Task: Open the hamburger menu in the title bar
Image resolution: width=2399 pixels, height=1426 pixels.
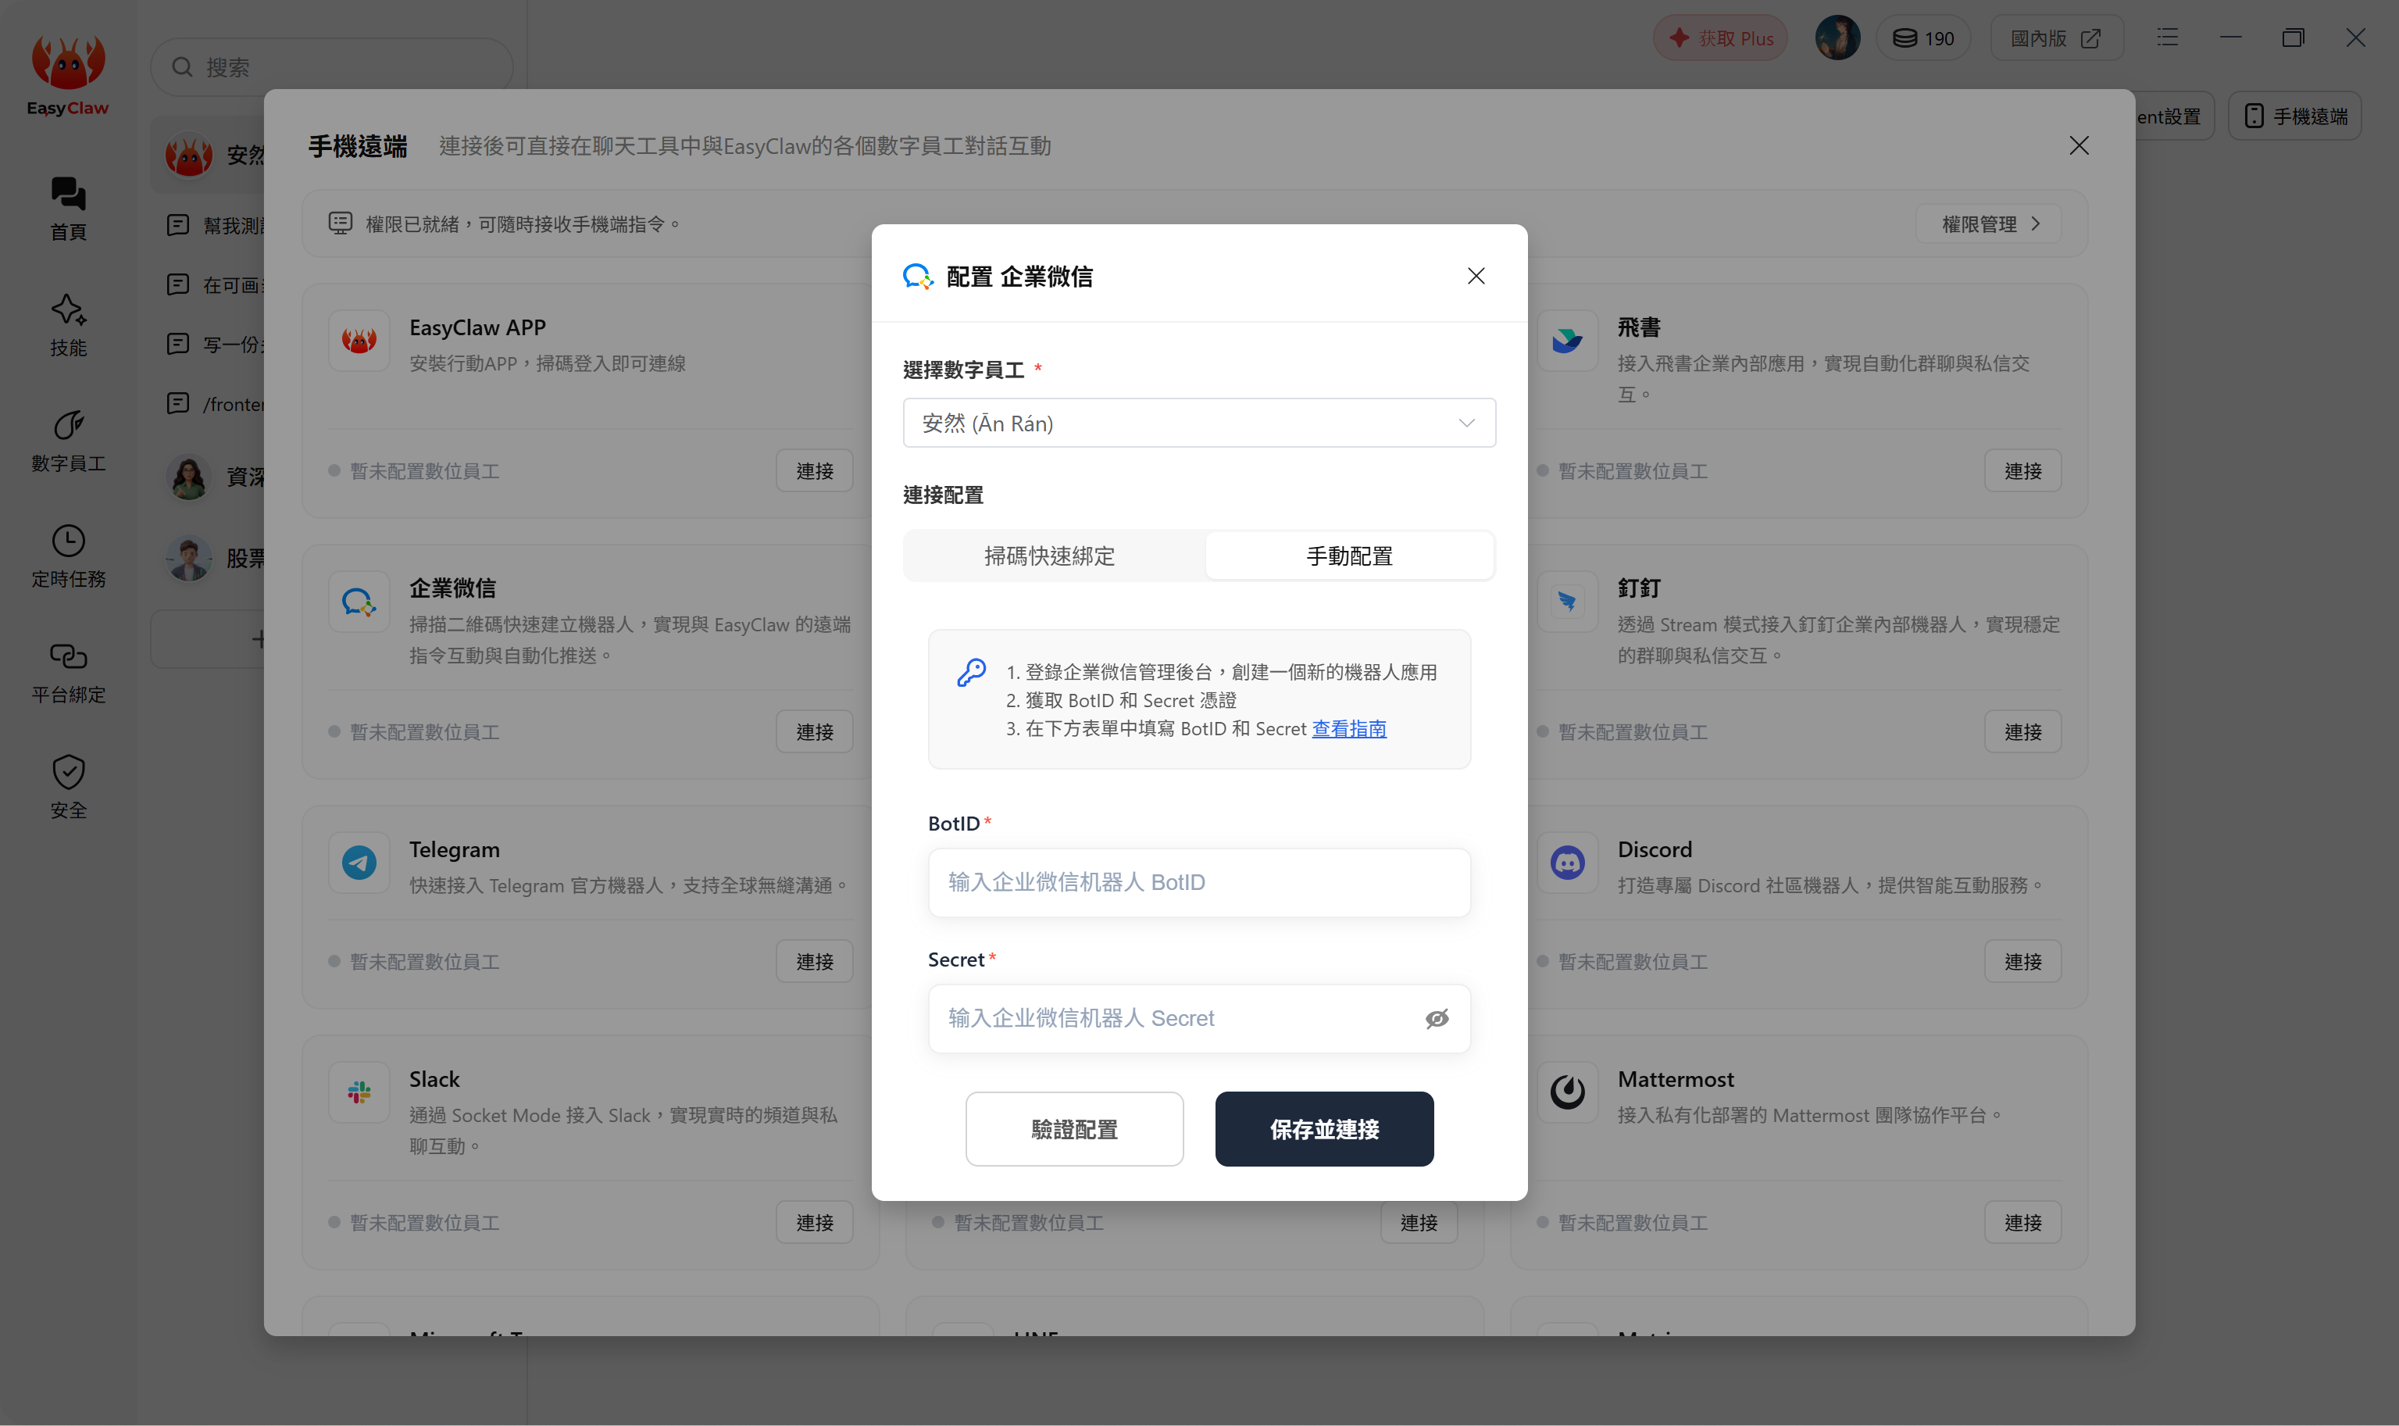Action: [2166, 38]
